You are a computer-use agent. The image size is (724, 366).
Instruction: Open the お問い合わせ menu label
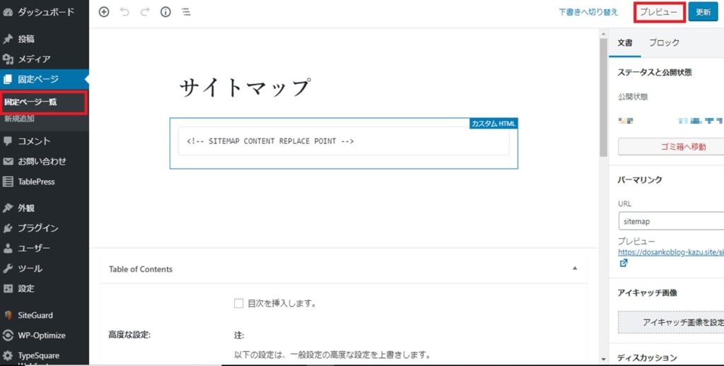[42, 162]
